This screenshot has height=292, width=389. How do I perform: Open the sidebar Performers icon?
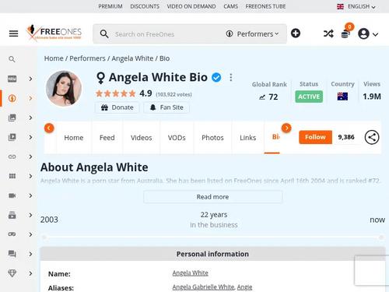pos(12,98)
